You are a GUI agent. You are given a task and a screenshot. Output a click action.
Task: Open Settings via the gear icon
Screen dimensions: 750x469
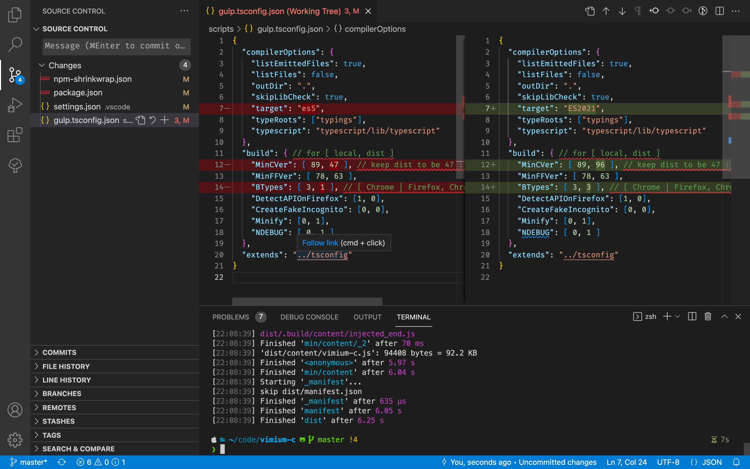click(x=15, y=440)
